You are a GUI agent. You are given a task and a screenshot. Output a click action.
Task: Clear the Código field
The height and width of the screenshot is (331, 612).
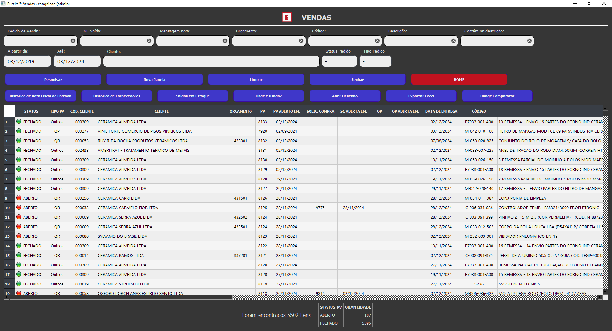(x=377, y=41)
